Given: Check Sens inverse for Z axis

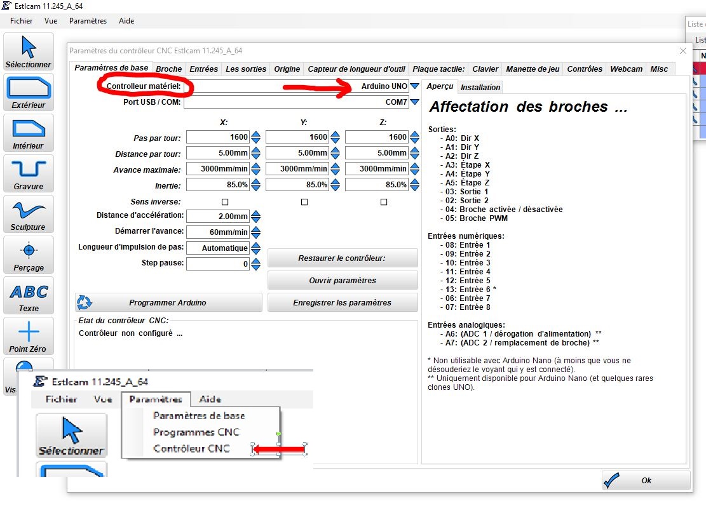Looking at the screenshot, I should point(383,202).
